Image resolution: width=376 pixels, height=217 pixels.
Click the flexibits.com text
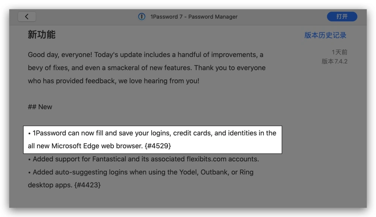(206, 159)
